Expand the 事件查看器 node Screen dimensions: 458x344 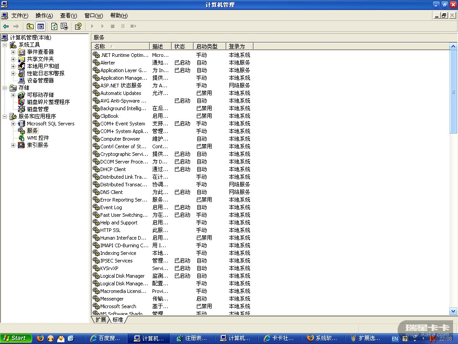click(x=13, y=52)
